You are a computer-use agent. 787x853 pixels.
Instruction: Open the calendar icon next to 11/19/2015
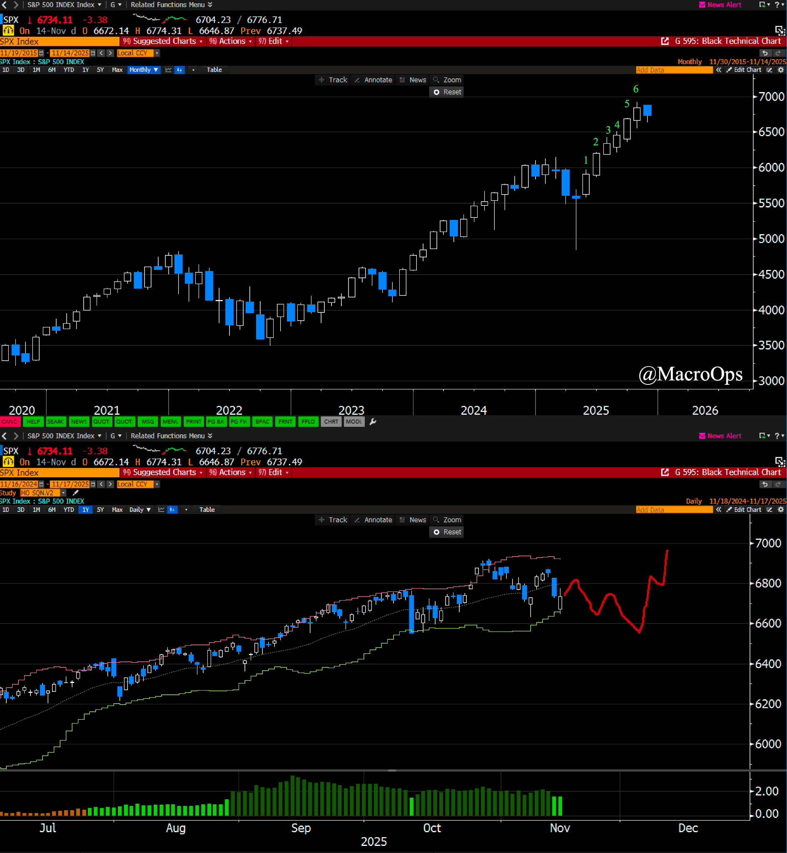point(41,53)
